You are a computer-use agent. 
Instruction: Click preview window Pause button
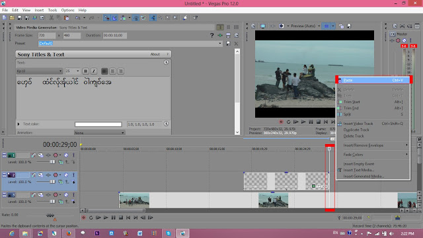pos(311,122)
